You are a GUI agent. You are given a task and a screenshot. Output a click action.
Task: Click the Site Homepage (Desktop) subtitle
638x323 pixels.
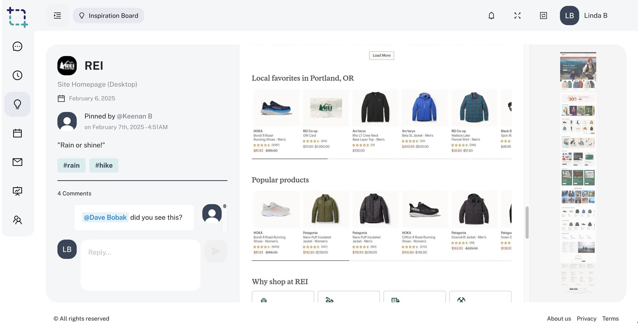pyautogui.click(x=97, y=84)
